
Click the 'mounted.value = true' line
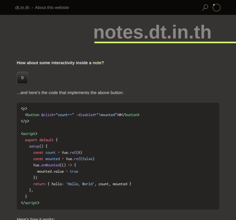(x=58, y=171)
